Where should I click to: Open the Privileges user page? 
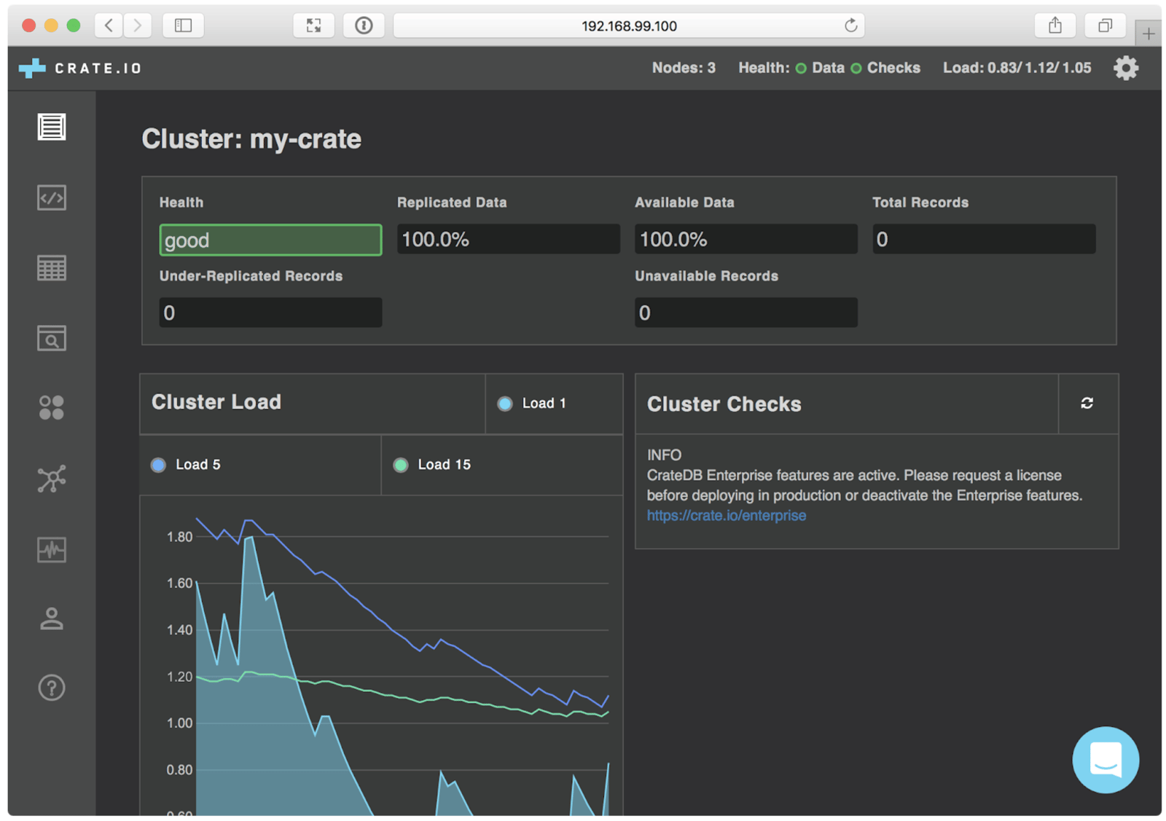[x=51, y=619]
